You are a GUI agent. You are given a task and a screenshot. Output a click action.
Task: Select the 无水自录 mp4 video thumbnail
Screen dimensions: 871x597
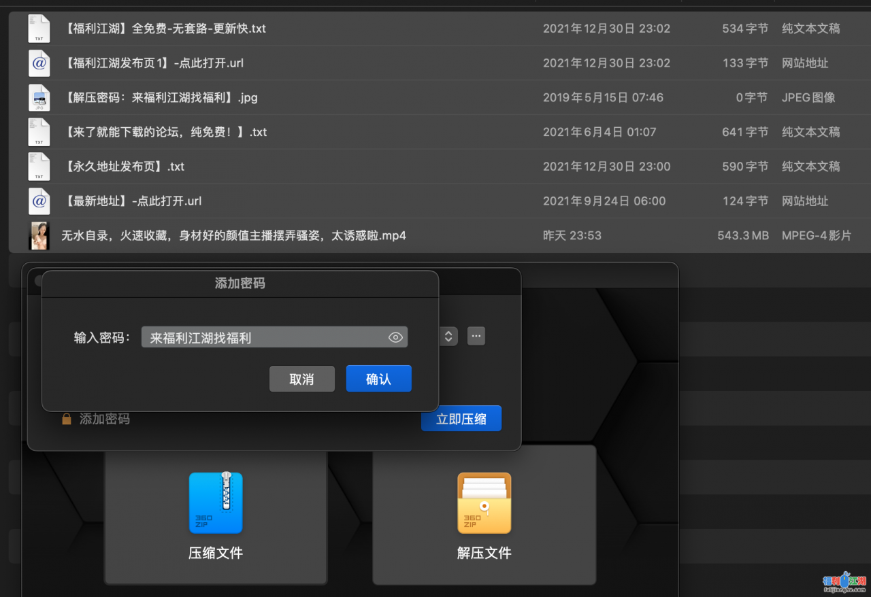[39, 235]
